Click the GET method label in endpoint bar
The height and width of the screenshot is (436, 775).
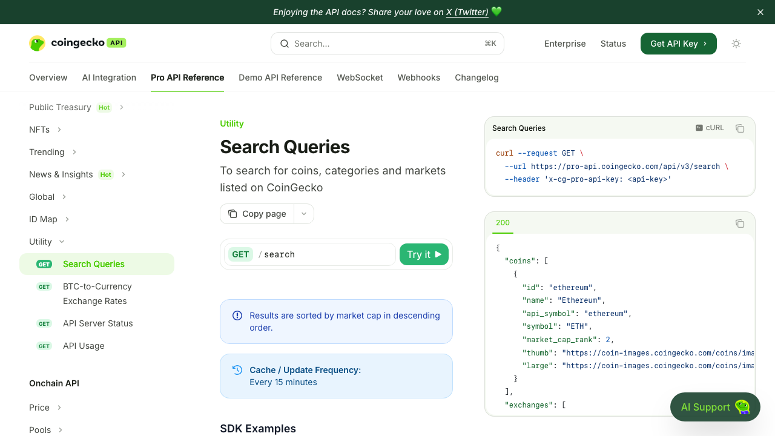pos(240,254)
